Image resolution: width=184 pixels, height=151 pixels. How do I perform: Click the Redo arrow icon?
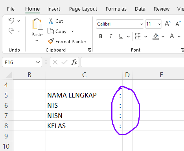coord(11,31)
